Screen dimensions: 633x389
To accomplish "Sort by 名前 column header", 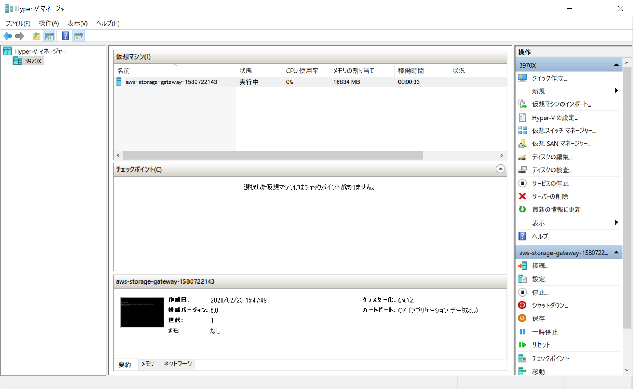I will (x=175, y=71).
